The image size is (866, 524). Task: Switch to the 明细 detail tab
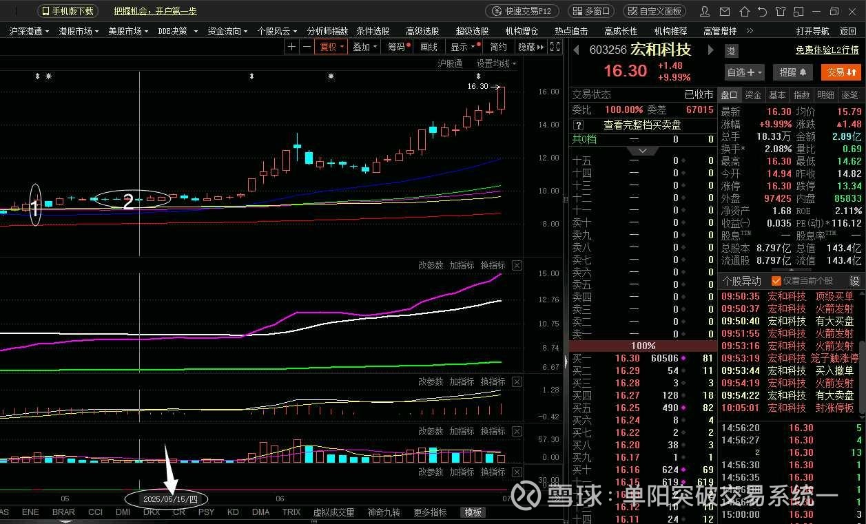(825, 95)
